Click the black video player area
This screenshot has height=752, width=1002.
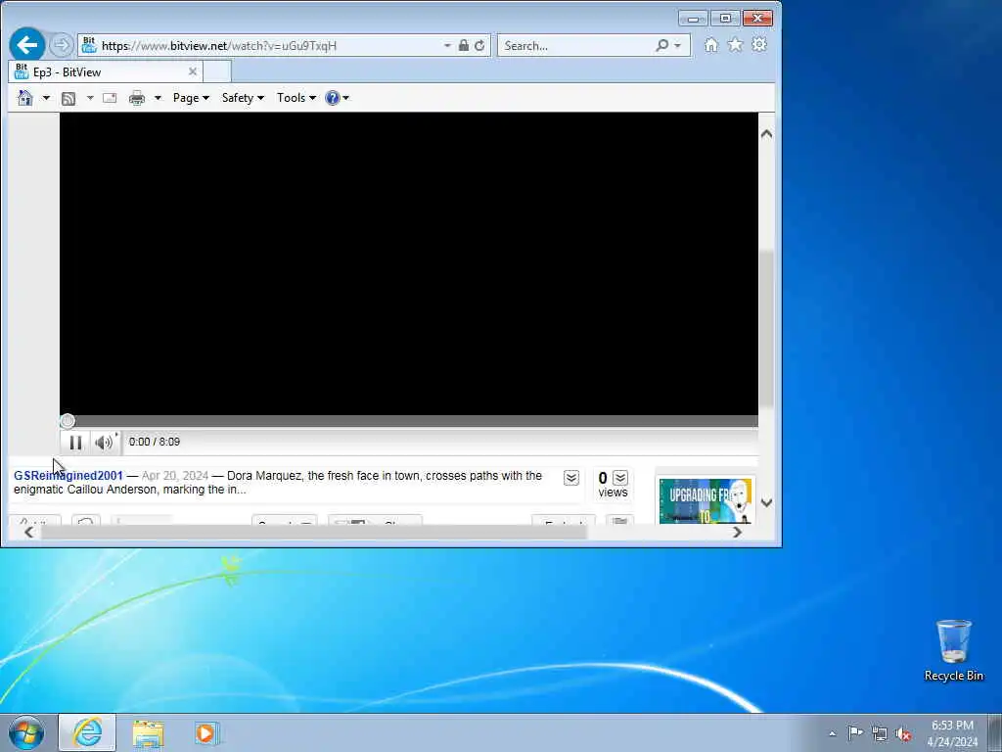pos(409,263)
